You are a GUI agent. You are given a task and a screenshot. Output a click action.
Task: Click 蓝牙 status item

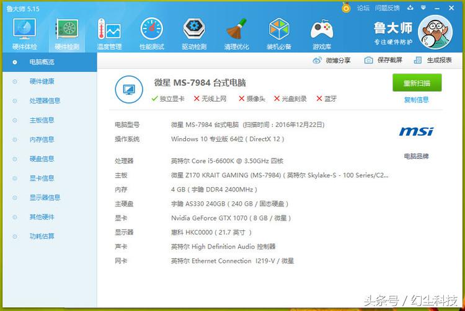(x=327, y=99)
